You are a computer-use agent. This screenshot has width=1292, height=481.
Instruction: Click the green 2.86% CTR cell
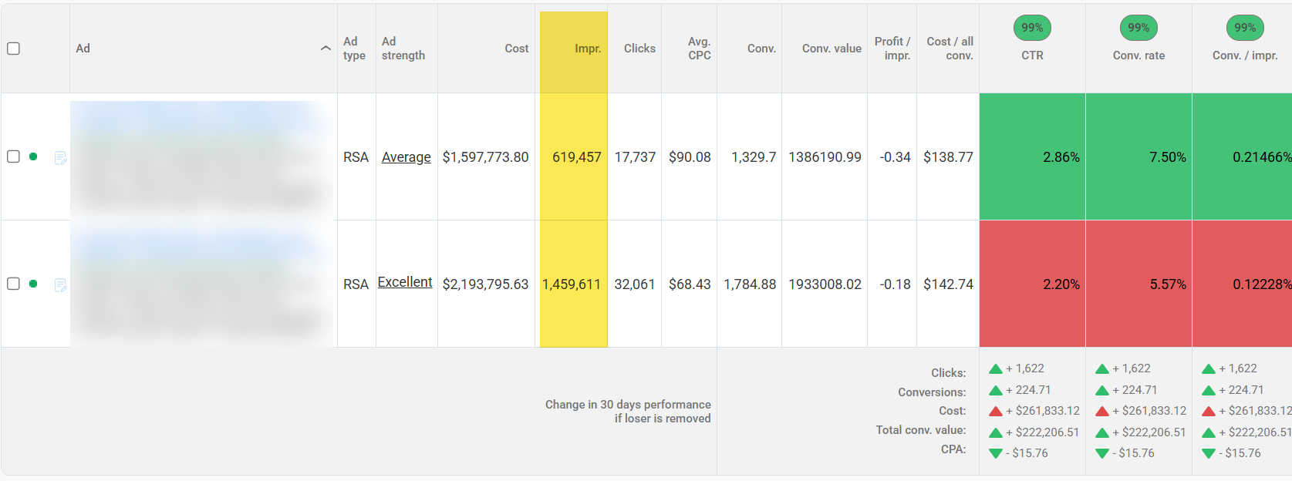coord(1032,156)
